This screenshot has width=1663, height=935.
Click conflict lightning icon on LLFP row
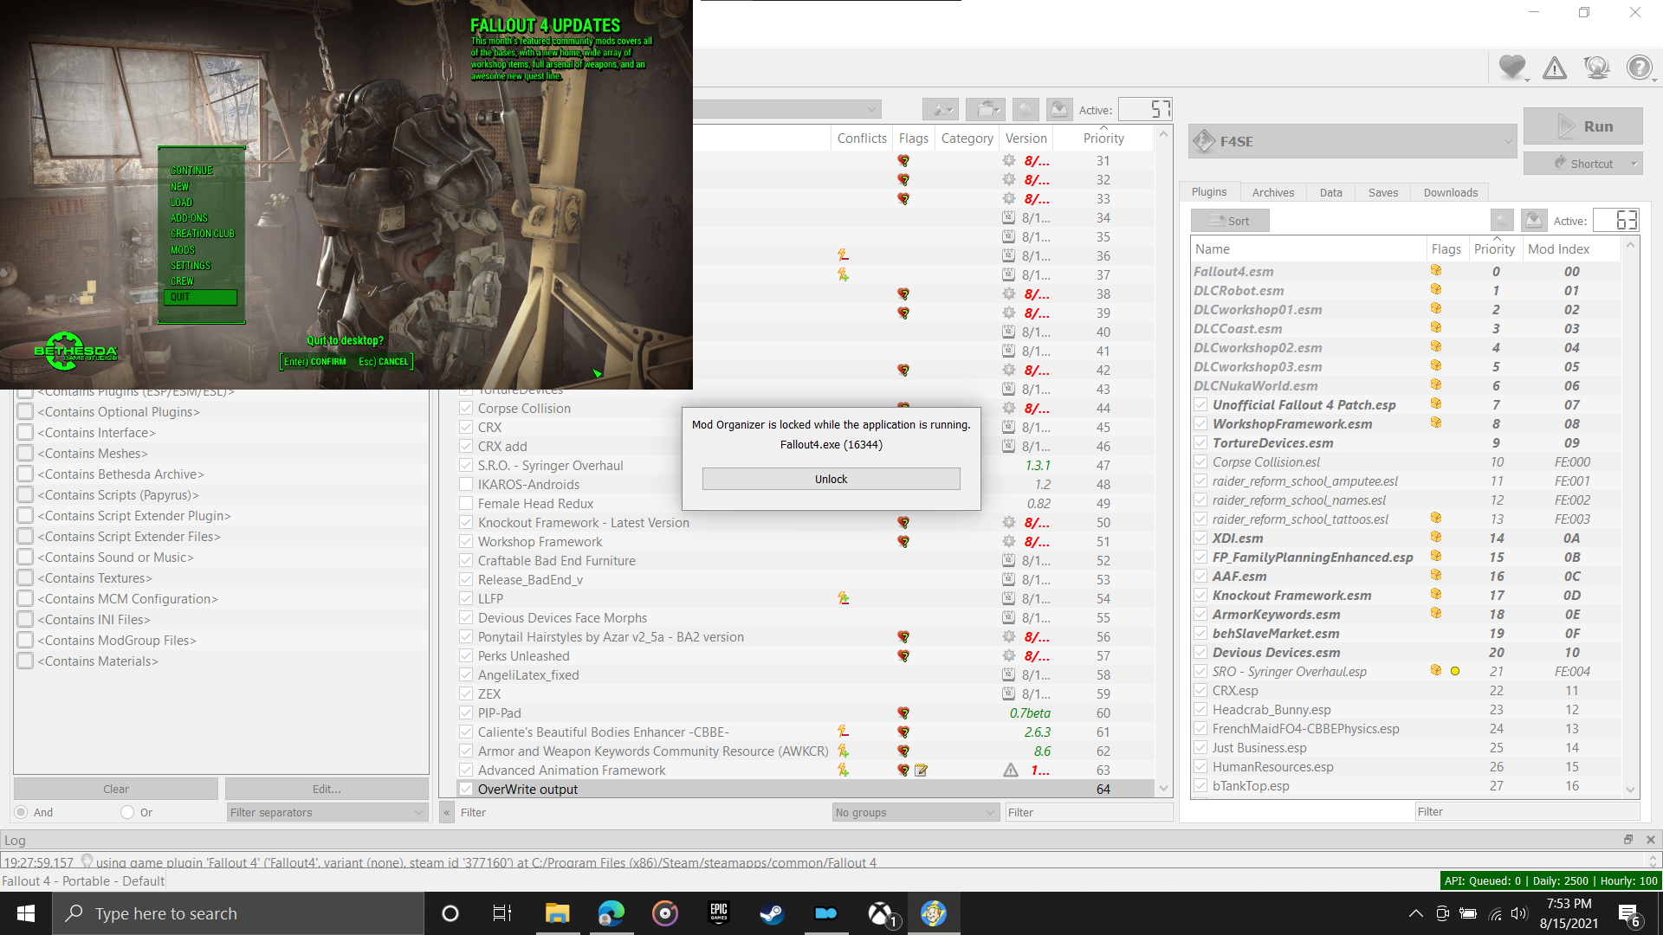coord(843,598)
